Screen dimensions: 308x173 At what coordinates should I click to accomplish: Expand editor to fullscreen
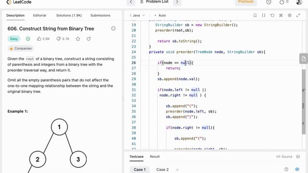pyautogui.click(x=298, y=15)
